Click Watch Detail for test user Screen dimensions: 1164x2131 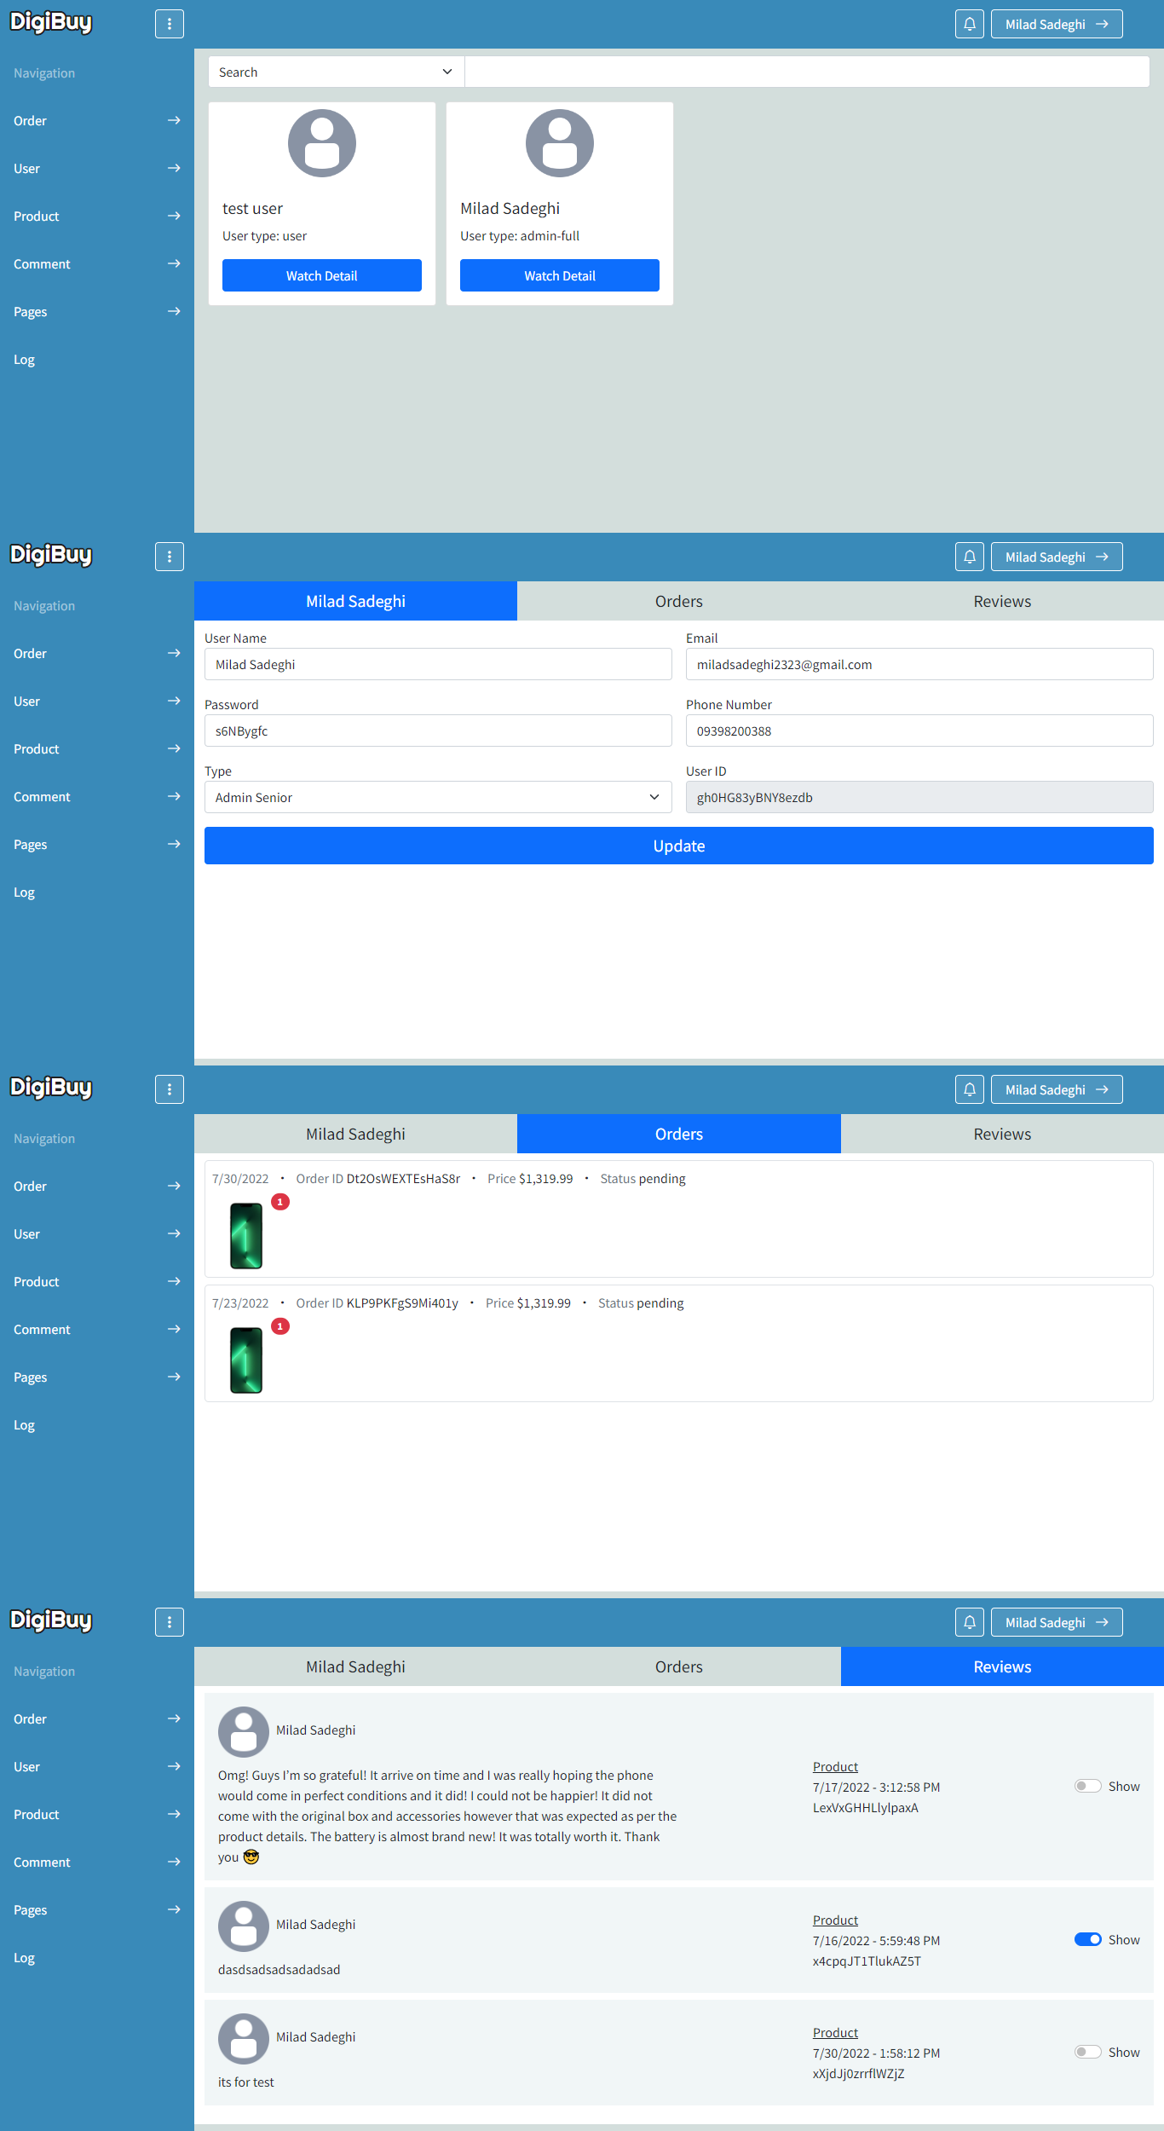(x=322, y=275)
